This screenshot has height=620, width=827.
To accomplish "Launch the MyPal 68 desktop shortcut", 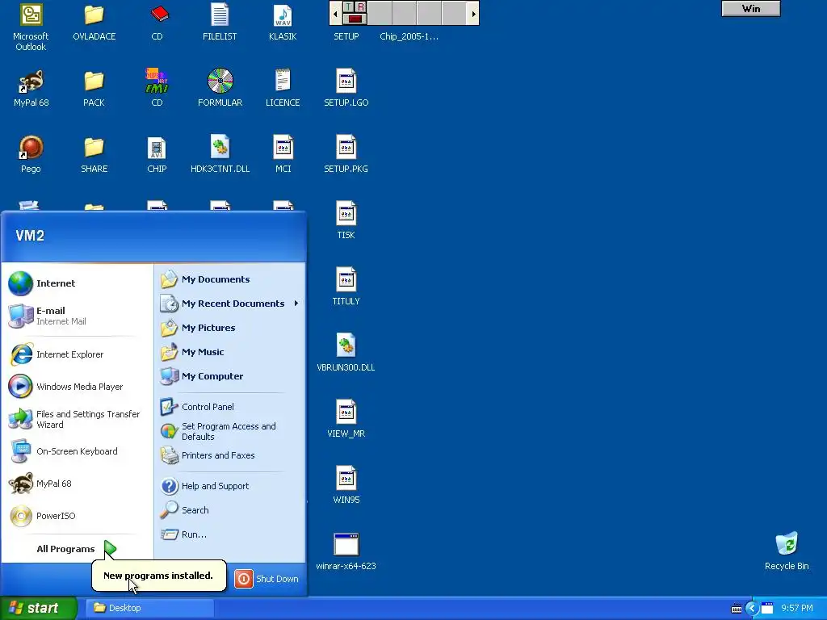I will coord(31,89).
